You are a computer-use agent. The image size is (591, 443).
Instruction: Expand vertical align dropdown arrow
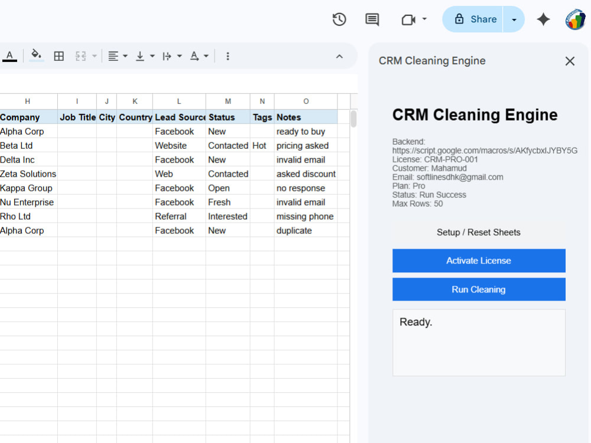click(x=152, y=56)
